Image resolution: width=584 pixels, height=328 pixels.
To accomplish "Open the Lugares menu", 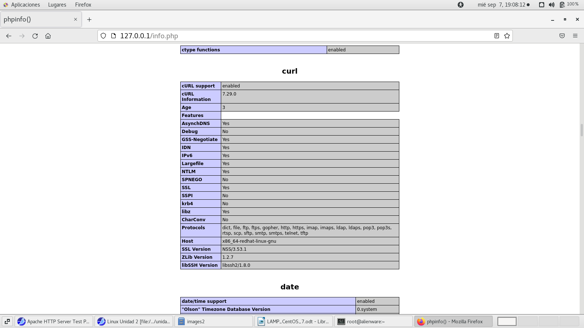I will pos(57,5).
